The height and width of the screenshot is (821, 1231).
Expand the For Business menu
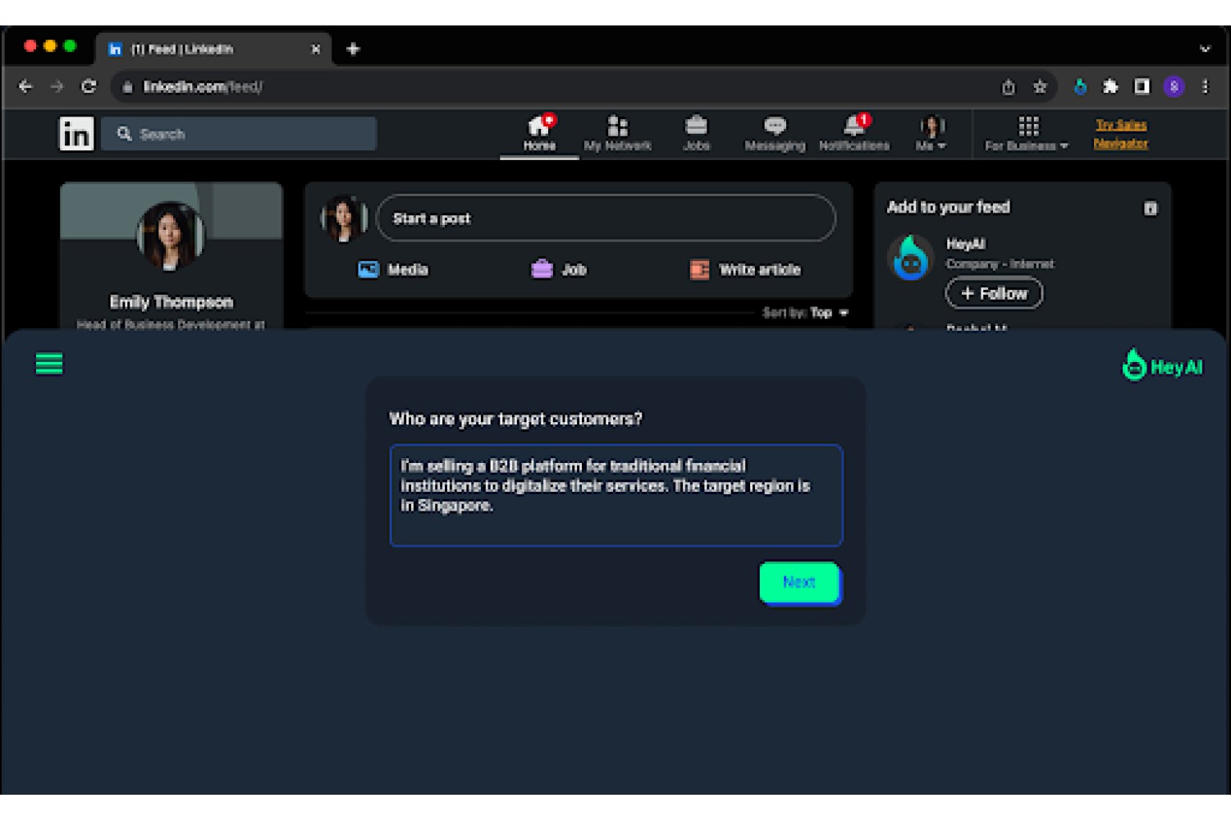tap(1027, 134)
